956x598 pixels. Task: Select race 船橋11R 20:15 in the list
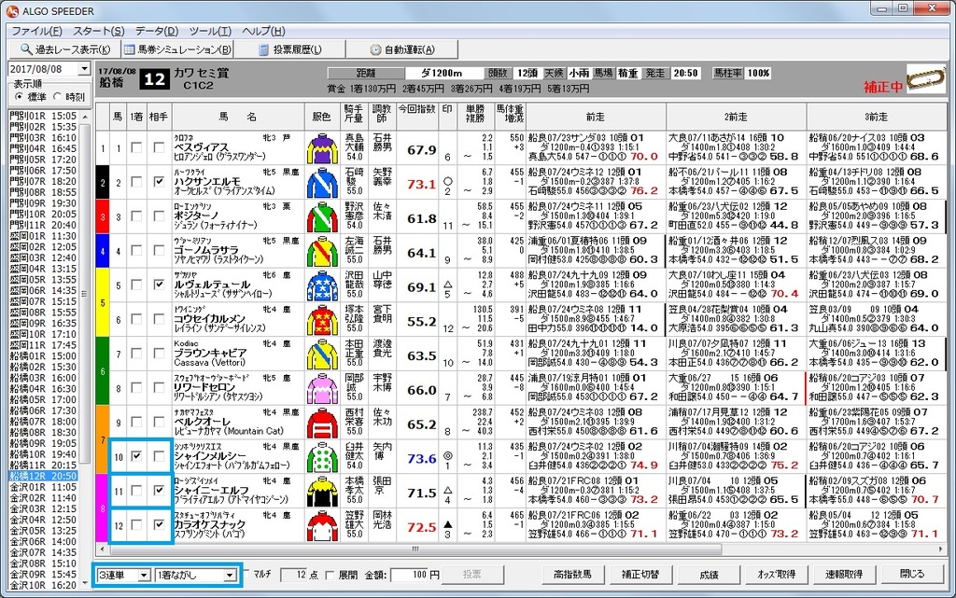(43, 466)
